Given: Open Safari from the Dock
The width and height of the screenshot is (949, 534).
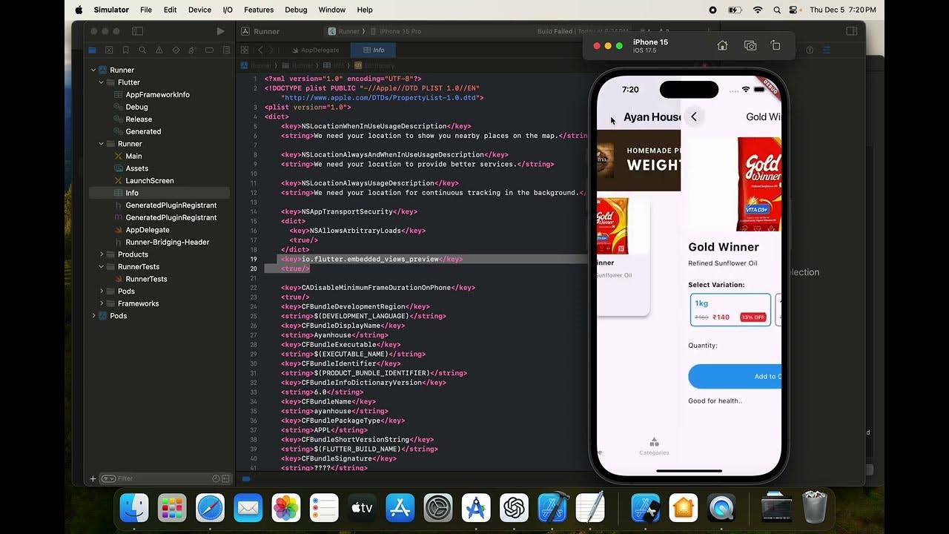Looking at the screenshot, I should click(210, 508).
